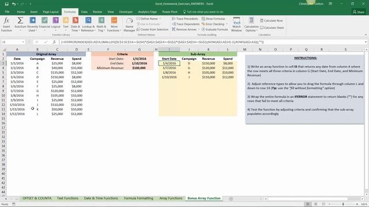Switch to the Data ribbon tab
This screenshot has height=207, width=369.
[84, 11]
